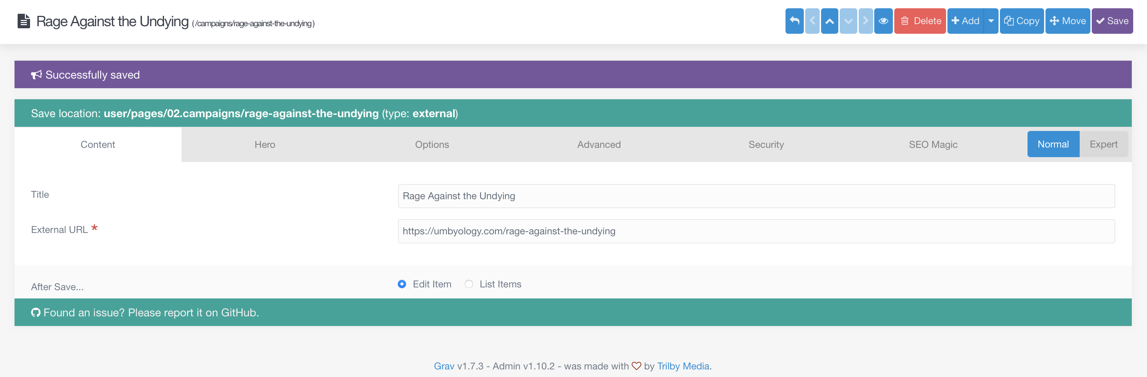Screen dimensions: 1147x377
Task: Click the Successfully saved notification
Action: (x=572, y=75)
